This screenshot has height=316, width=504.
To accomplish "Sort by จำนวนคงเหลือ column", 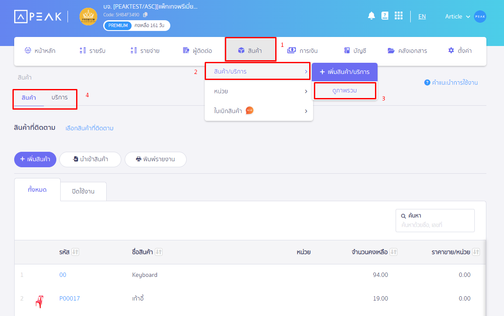I will pos(393,252).
